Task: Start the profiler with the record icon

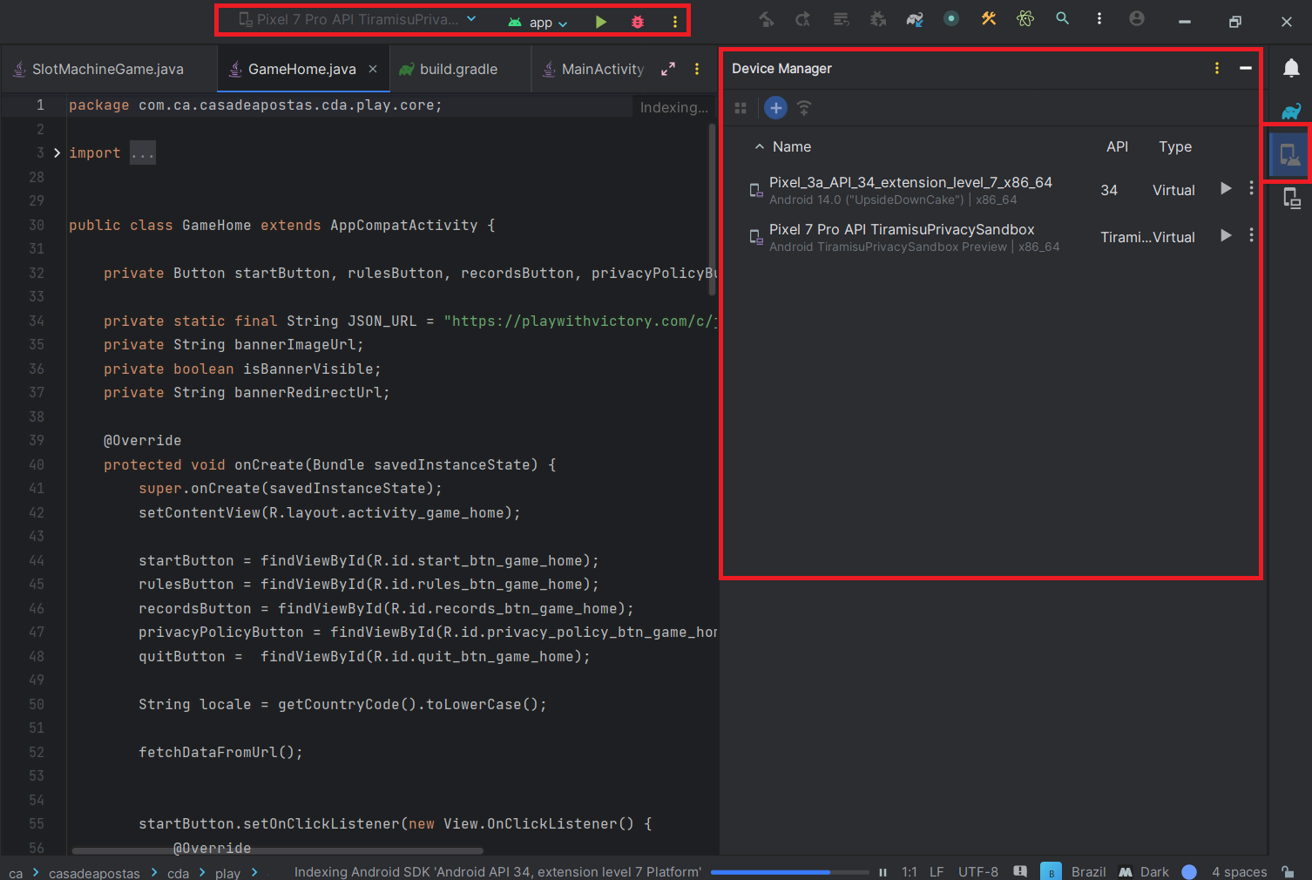Action: pos(951,17)
